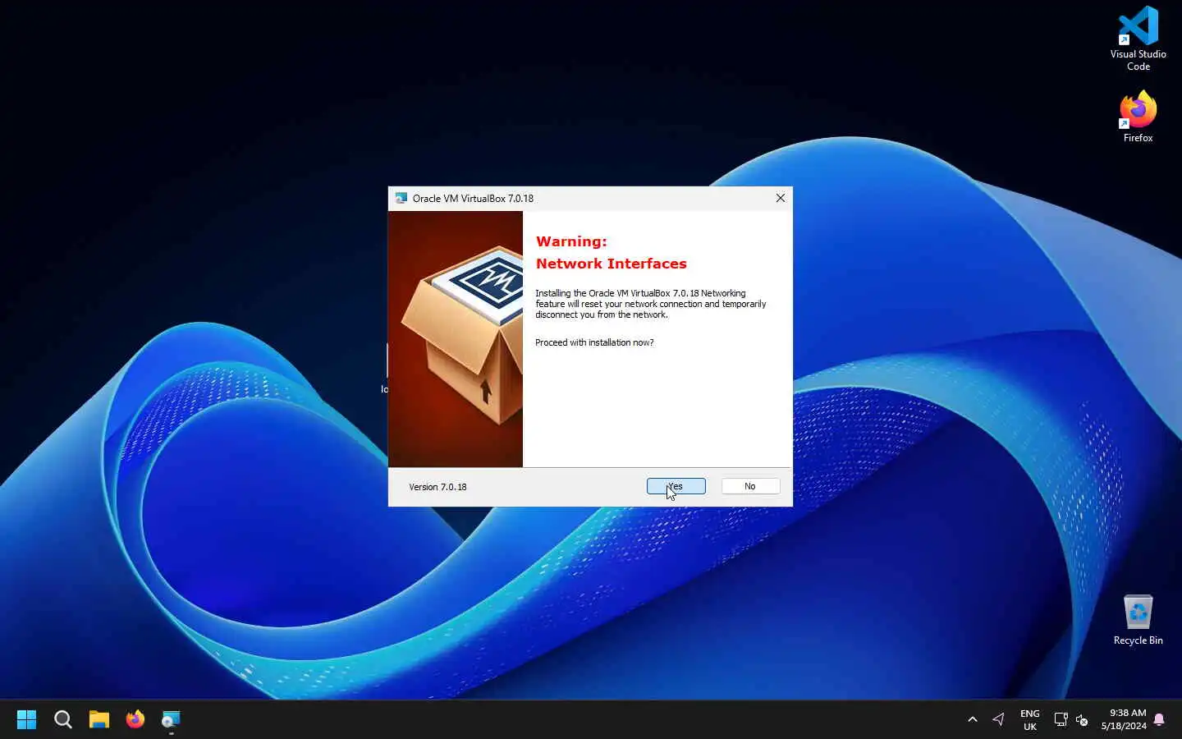The width and height of the screenshot is (1182, 739).
Task: Close the Oracle VM VirtualBox installer dialog
Action: (780, 198)
